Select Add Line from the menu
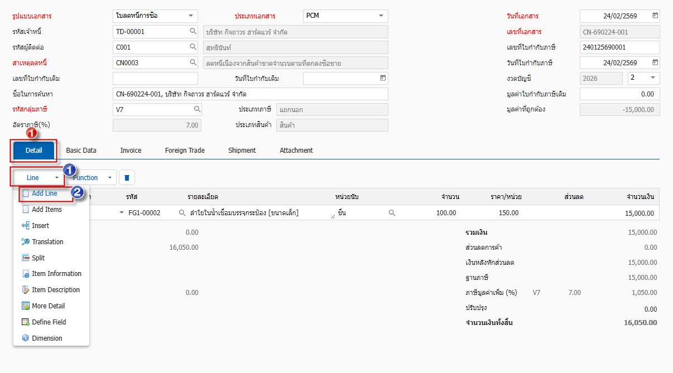The width and height of the screenshot is (673, 373). point(45,193)
